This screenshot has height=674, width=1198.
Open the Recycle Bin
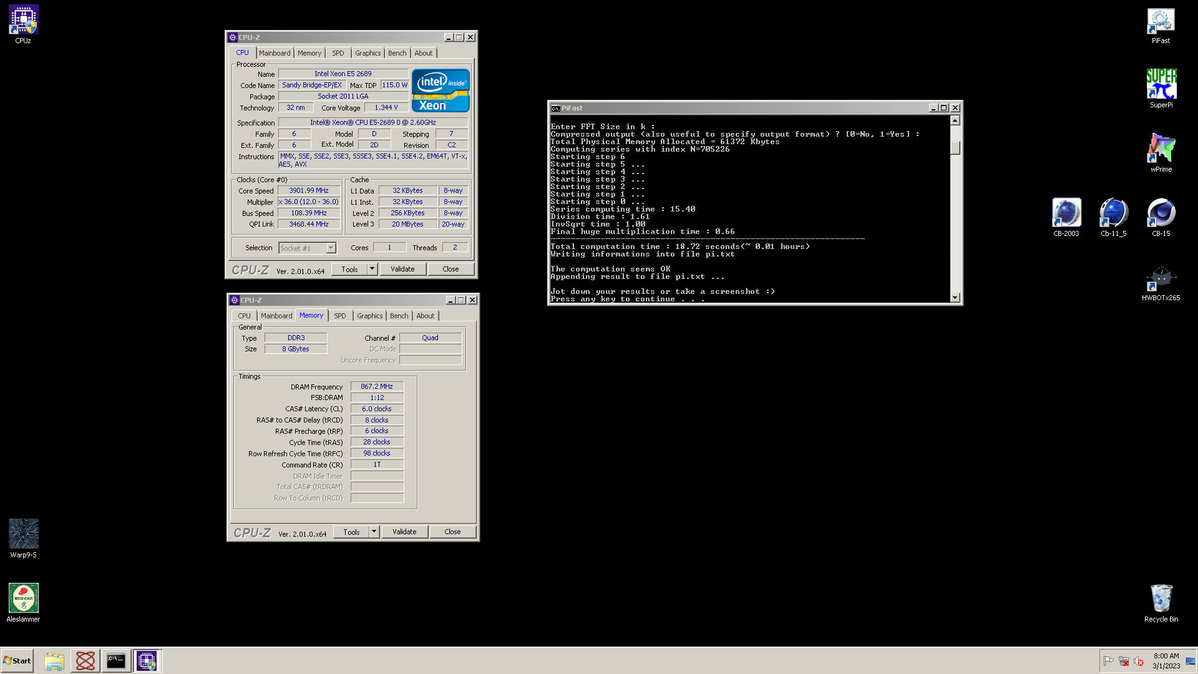pyautogui.click(x=1161, y=603)
